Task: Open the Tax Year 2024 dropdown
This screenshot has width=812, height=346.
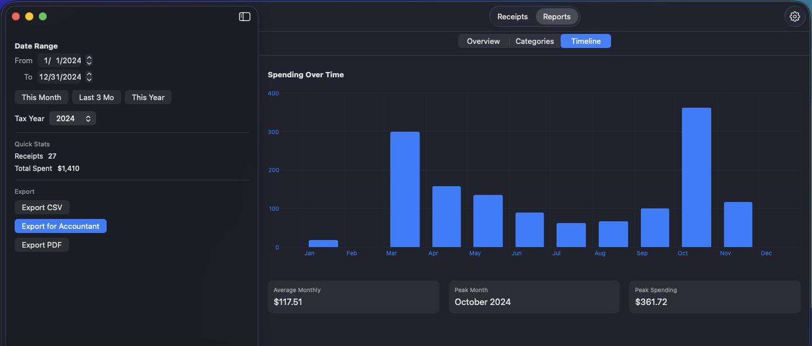Action: coord(72,118)
